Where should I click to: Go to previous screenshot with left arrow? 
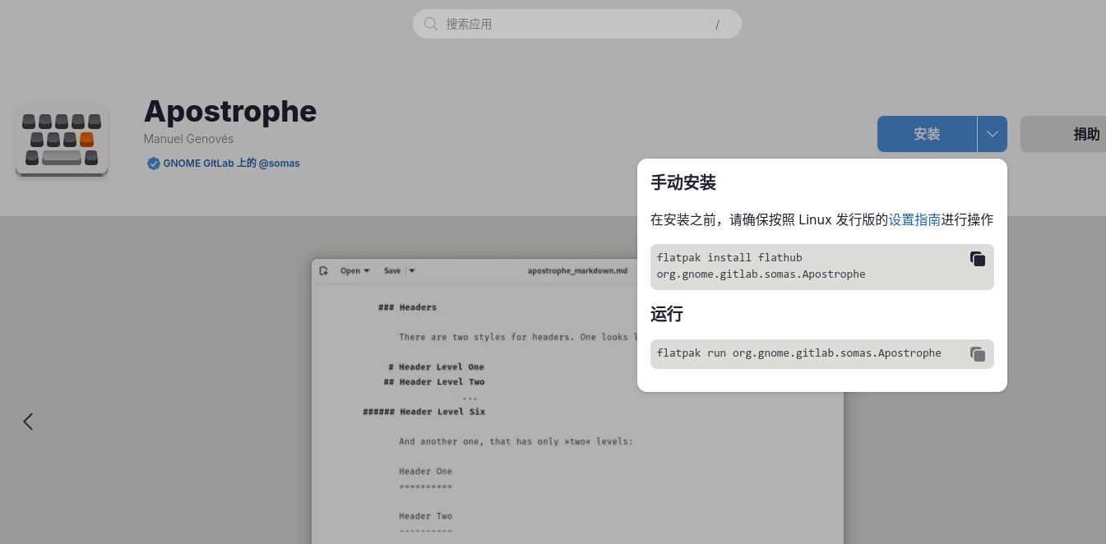[28, 422]
